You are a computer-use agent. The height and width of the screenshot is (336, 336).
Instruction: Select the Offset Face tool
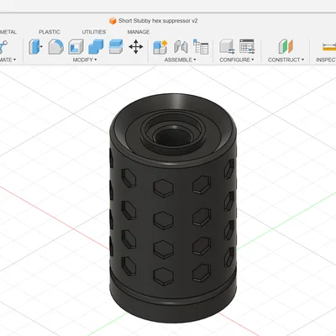(116, 46)
